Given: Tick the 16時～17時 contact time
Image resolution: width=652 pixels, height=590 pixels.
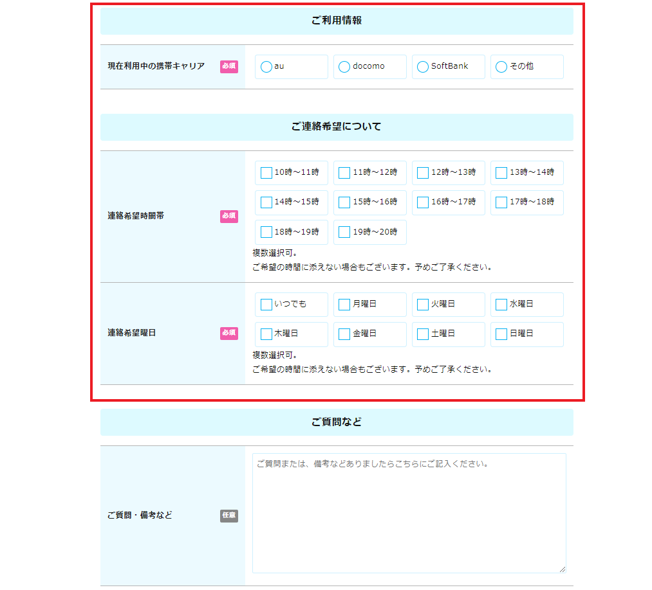Looking at the screenshot, I should point(423,202).
